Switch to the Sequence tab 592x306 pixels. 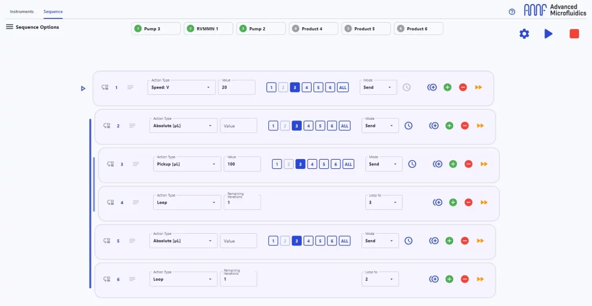[x=53, y=12]
